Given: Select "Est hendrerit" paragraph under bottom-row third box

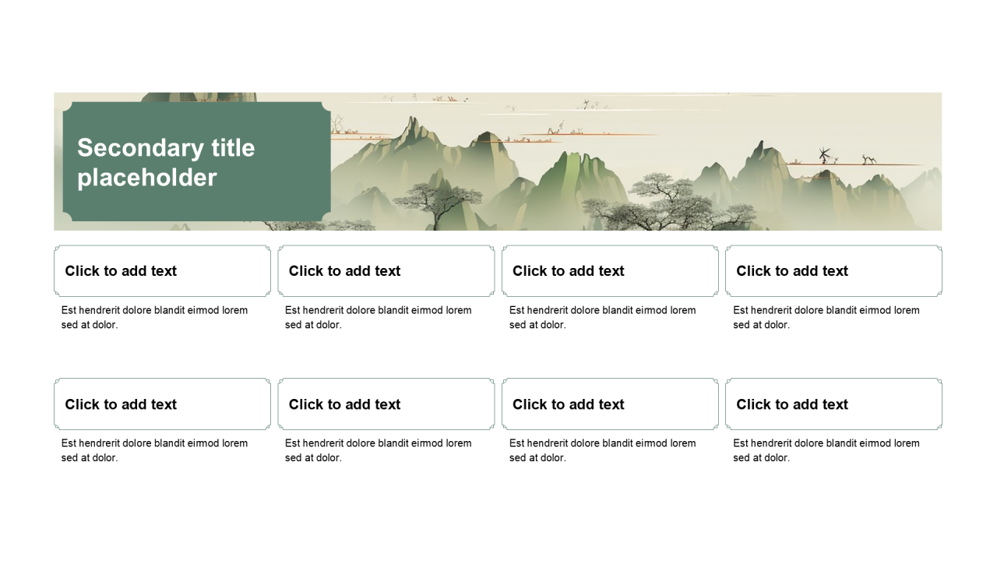Looking at the screenshot, I should click(x=603, y=450).
